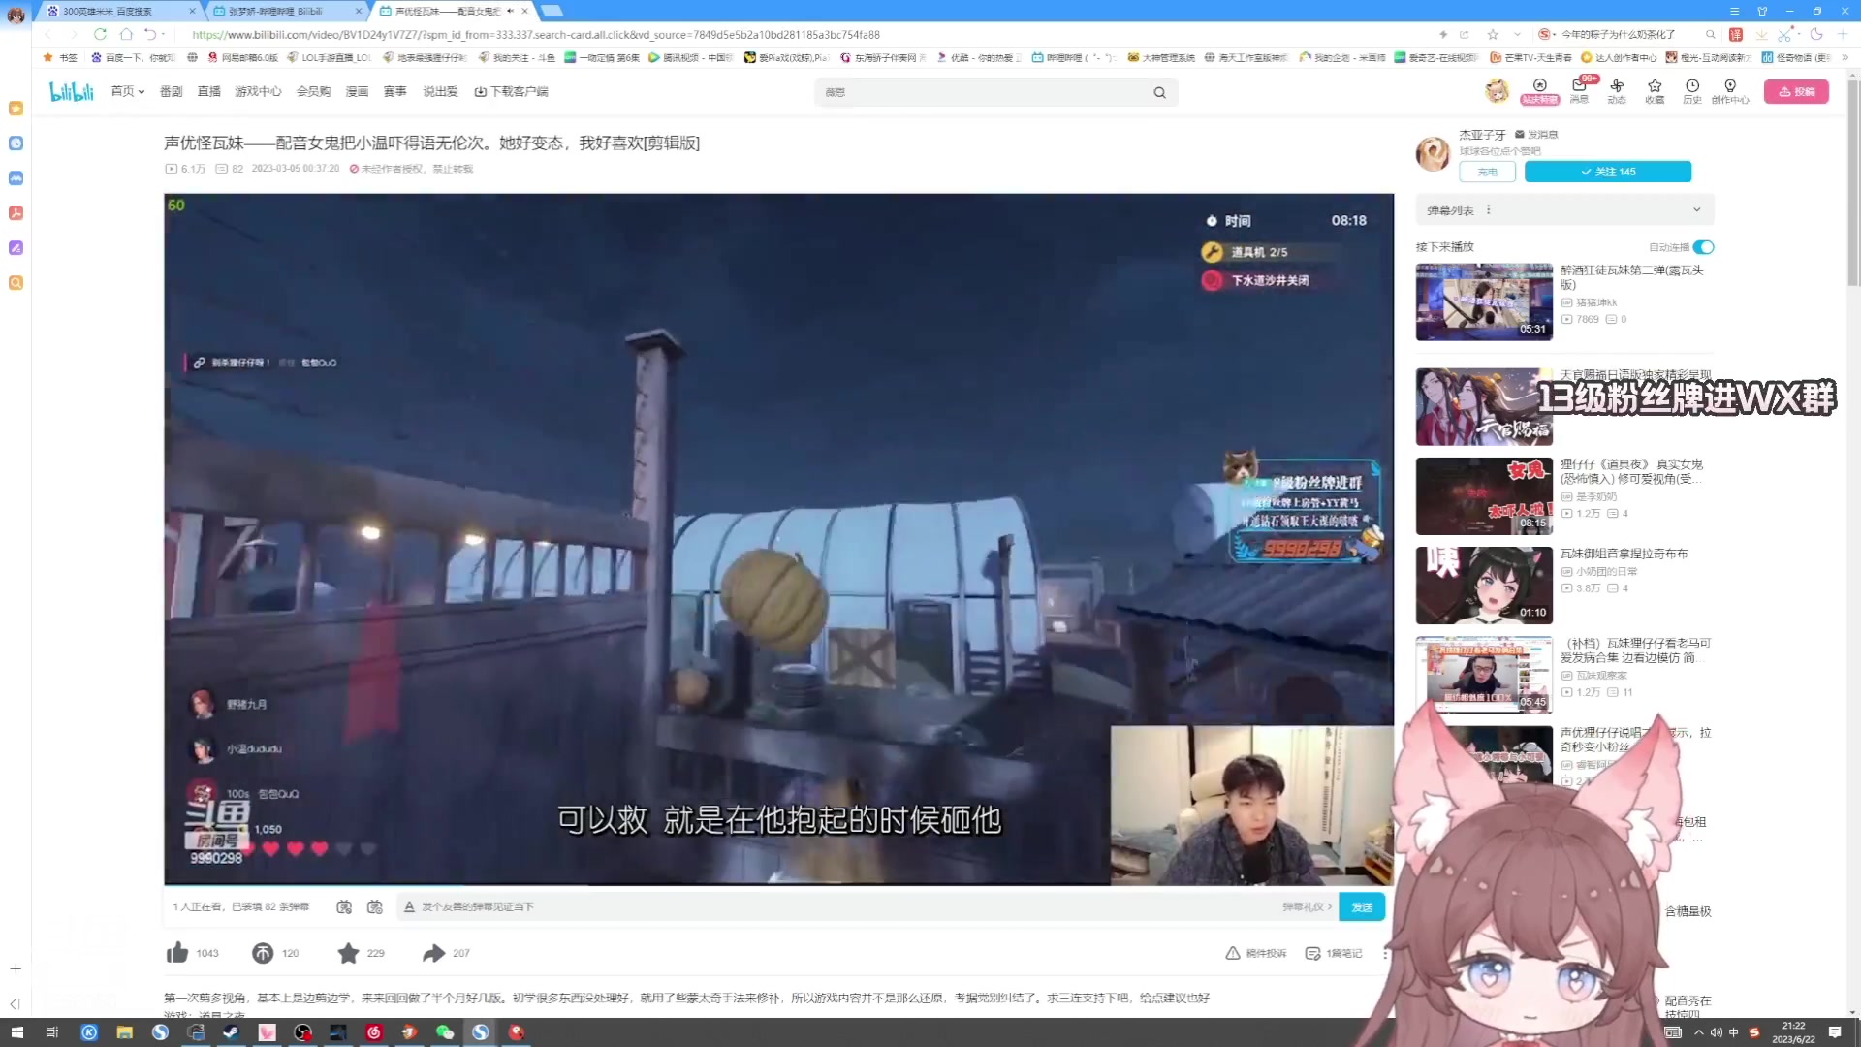Click the user avatar in bilibili header

[1498, 91]
